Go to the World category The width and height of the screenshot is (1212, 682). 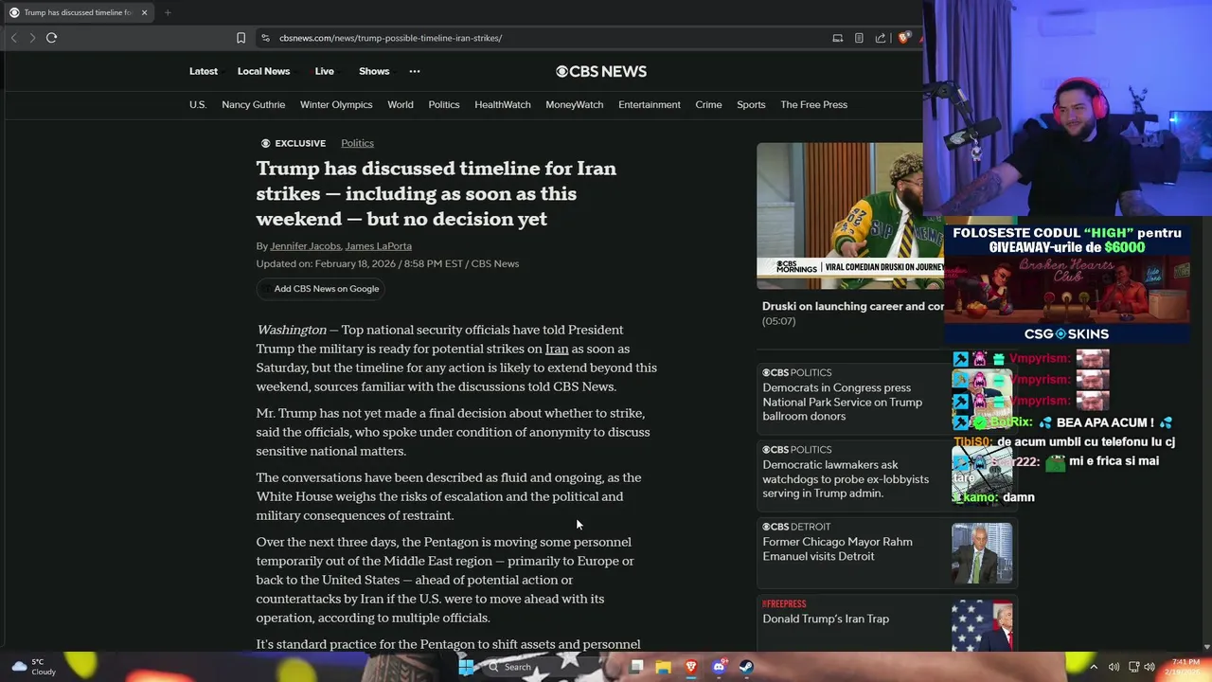[401, 104]
